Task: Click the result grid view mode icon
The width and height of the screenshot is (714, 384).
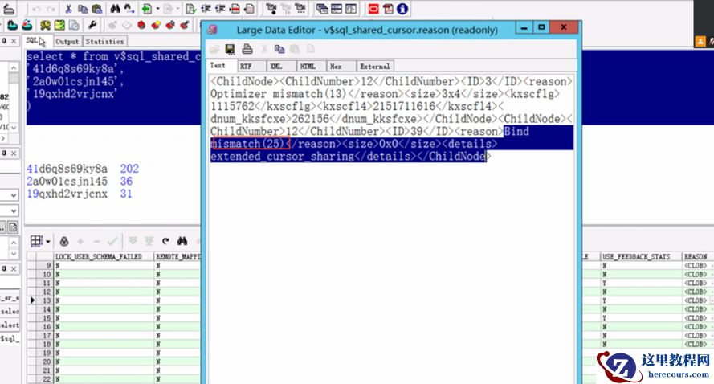Action: click(36, 241)
